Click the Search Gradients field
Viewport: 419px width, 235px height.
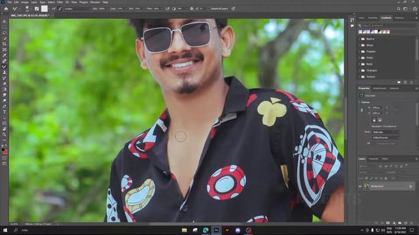(387, 25)
